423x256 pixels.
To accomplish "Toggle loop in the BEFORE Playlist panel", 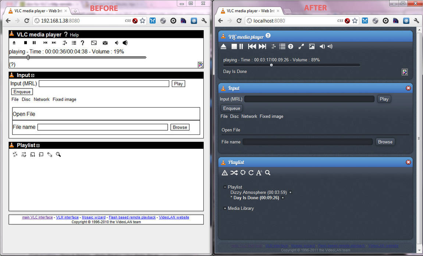I will pos(32,154).
